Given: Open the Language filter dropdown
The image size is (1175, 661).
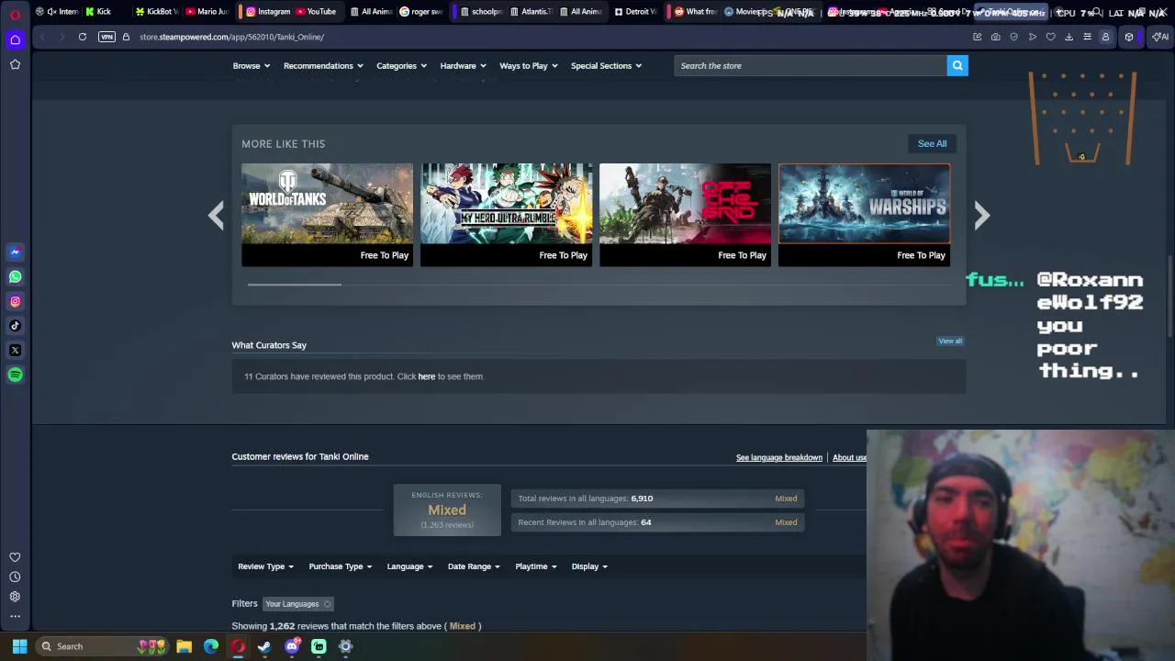Looking at the screenshot, I should tap(409, 566).
